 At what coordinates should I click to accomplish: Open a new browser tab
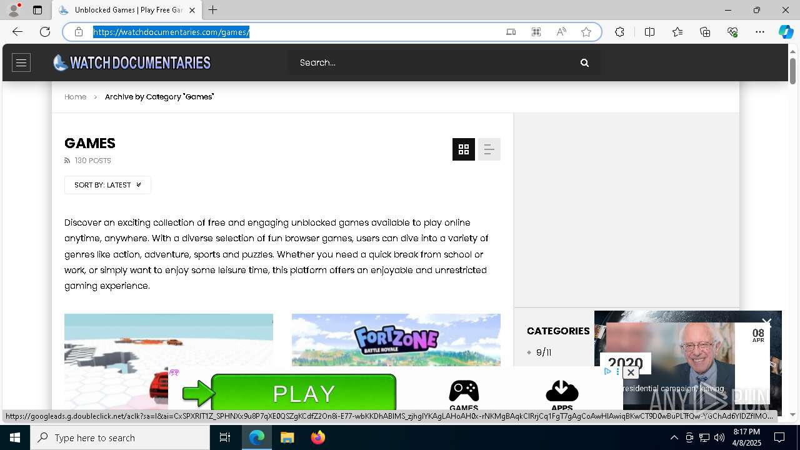(213, 10)
